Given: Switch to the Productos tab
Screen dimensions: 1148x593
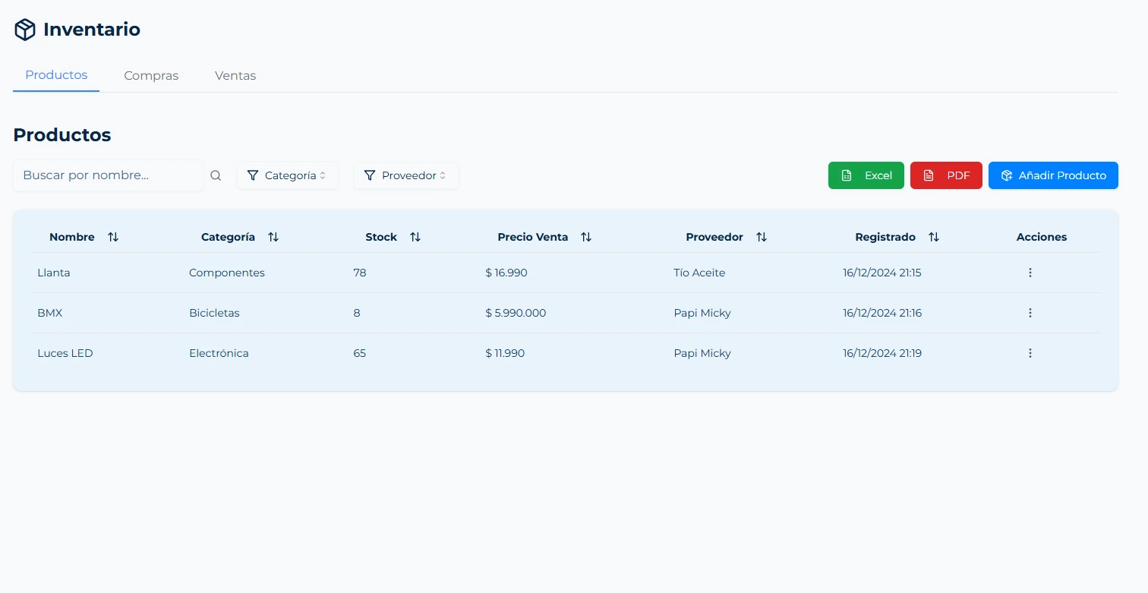Looking at the screenshot, I should (x=56, y=75).
